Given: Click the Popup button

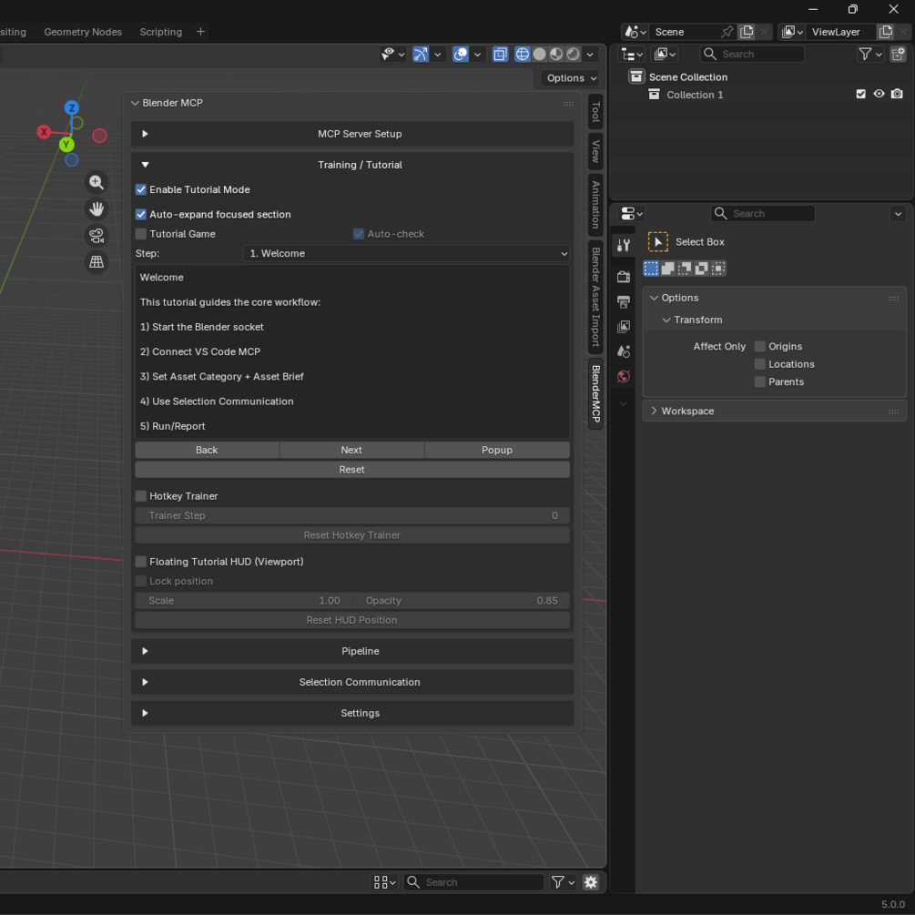Looking at the screenshot, I should pos(497,450).
